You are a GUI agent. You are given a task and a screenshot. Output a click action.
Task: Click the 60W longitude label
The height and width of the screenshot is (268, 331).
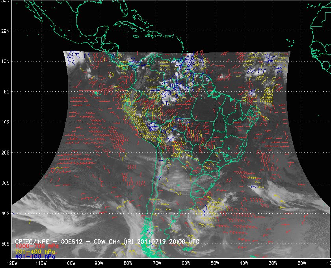(x=186, y=263)
